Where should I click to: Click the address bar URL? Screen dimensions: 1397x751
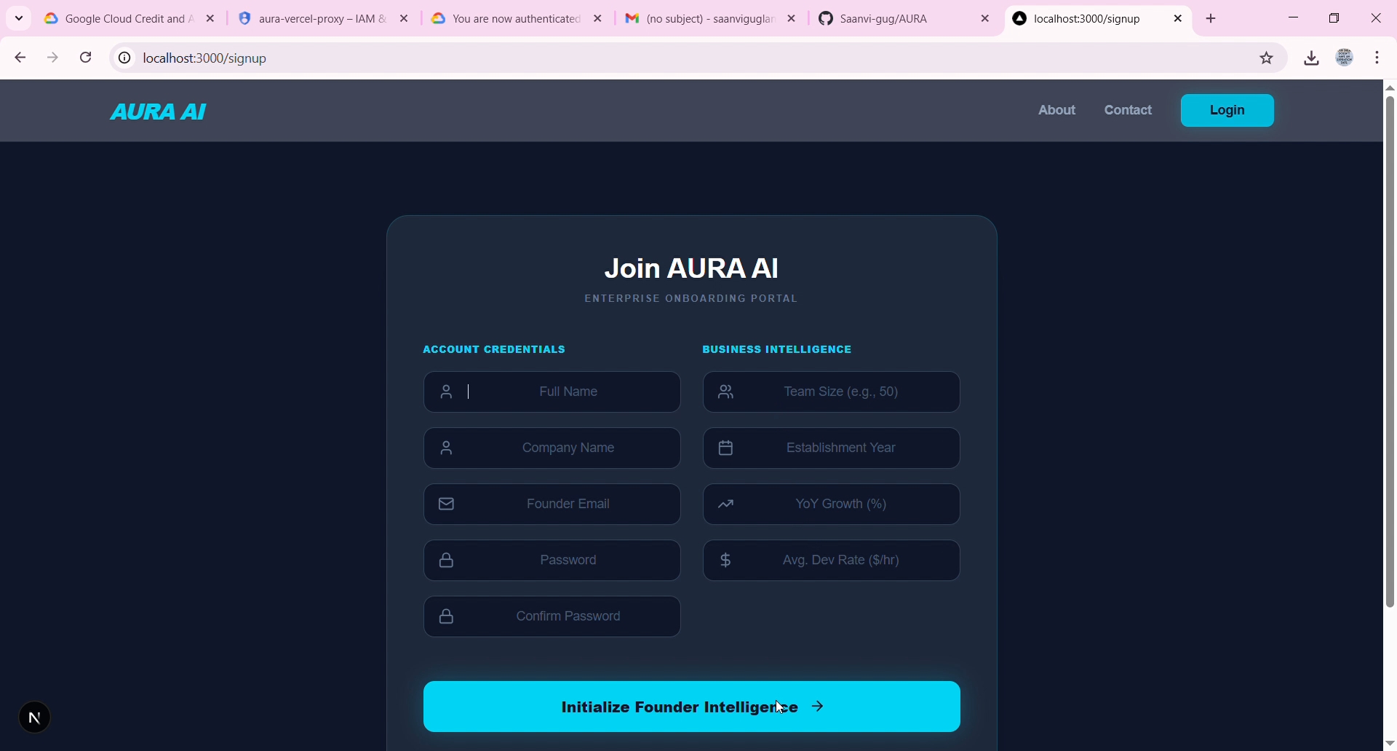pyautogui.click(x=206, y=58)
